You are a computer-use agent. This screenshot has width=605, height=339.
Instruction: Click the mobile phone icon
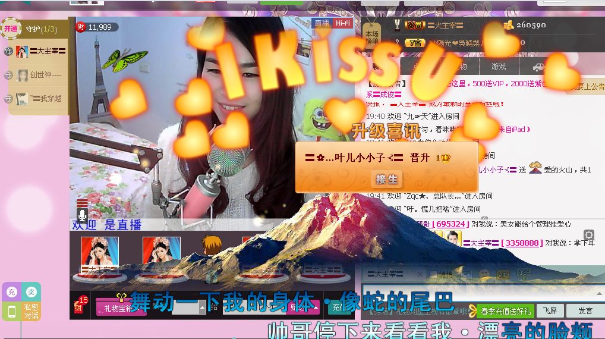[x=11, y=311]
